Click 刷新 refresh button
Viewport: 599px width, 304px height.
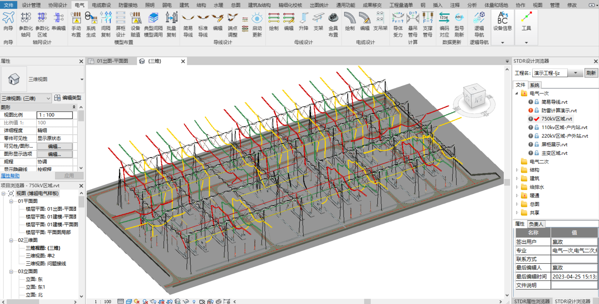(x=591, y=73)
